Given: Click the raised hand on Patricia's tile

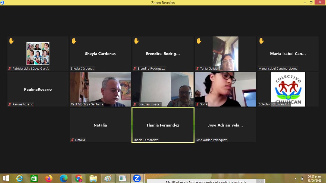Looking at the screenshot, I should (11, 41).
